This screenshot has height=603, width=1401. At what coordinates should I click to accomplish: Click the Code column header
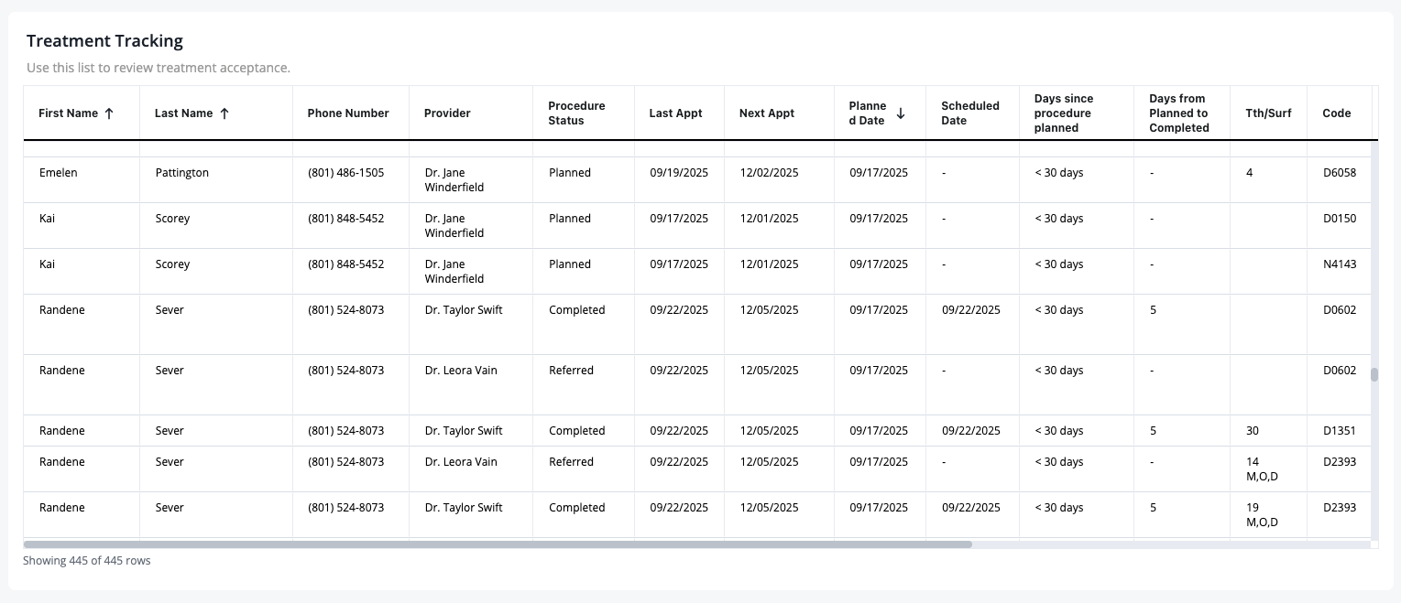click(x=1337, y=113)
